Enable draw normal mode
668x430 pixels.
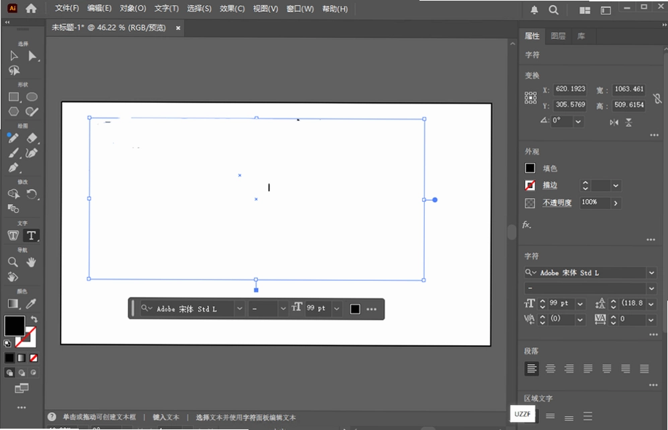point(9,373)
